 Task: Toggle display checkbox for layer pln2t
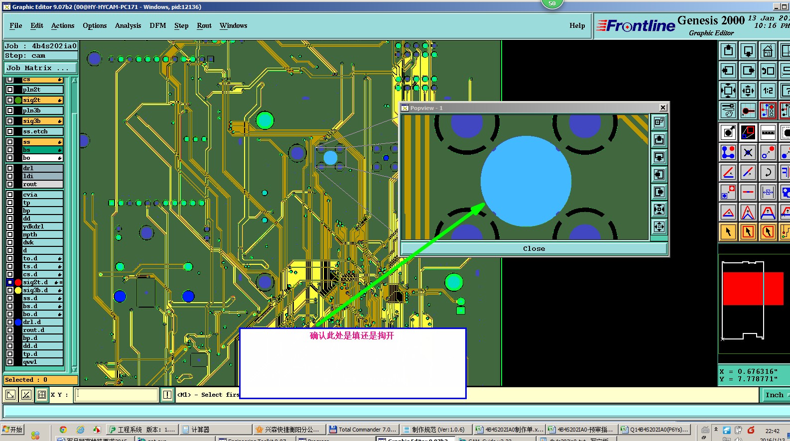[x=9, y=90]
